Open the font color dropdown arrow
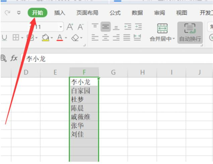The width and height of the screenshot is (213, 164). click(66, 38)
